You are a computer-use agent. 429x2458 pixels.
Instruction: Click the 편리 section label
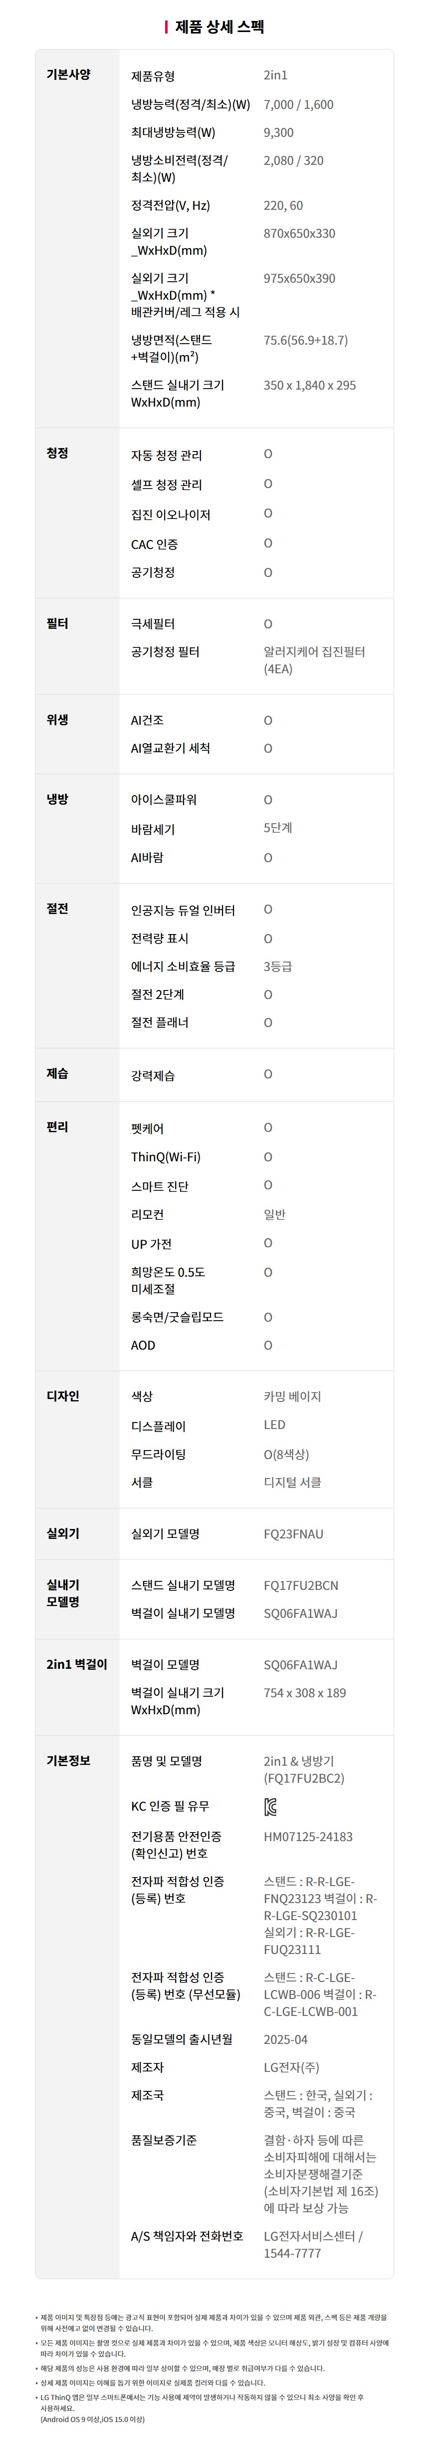(57, 1127)
